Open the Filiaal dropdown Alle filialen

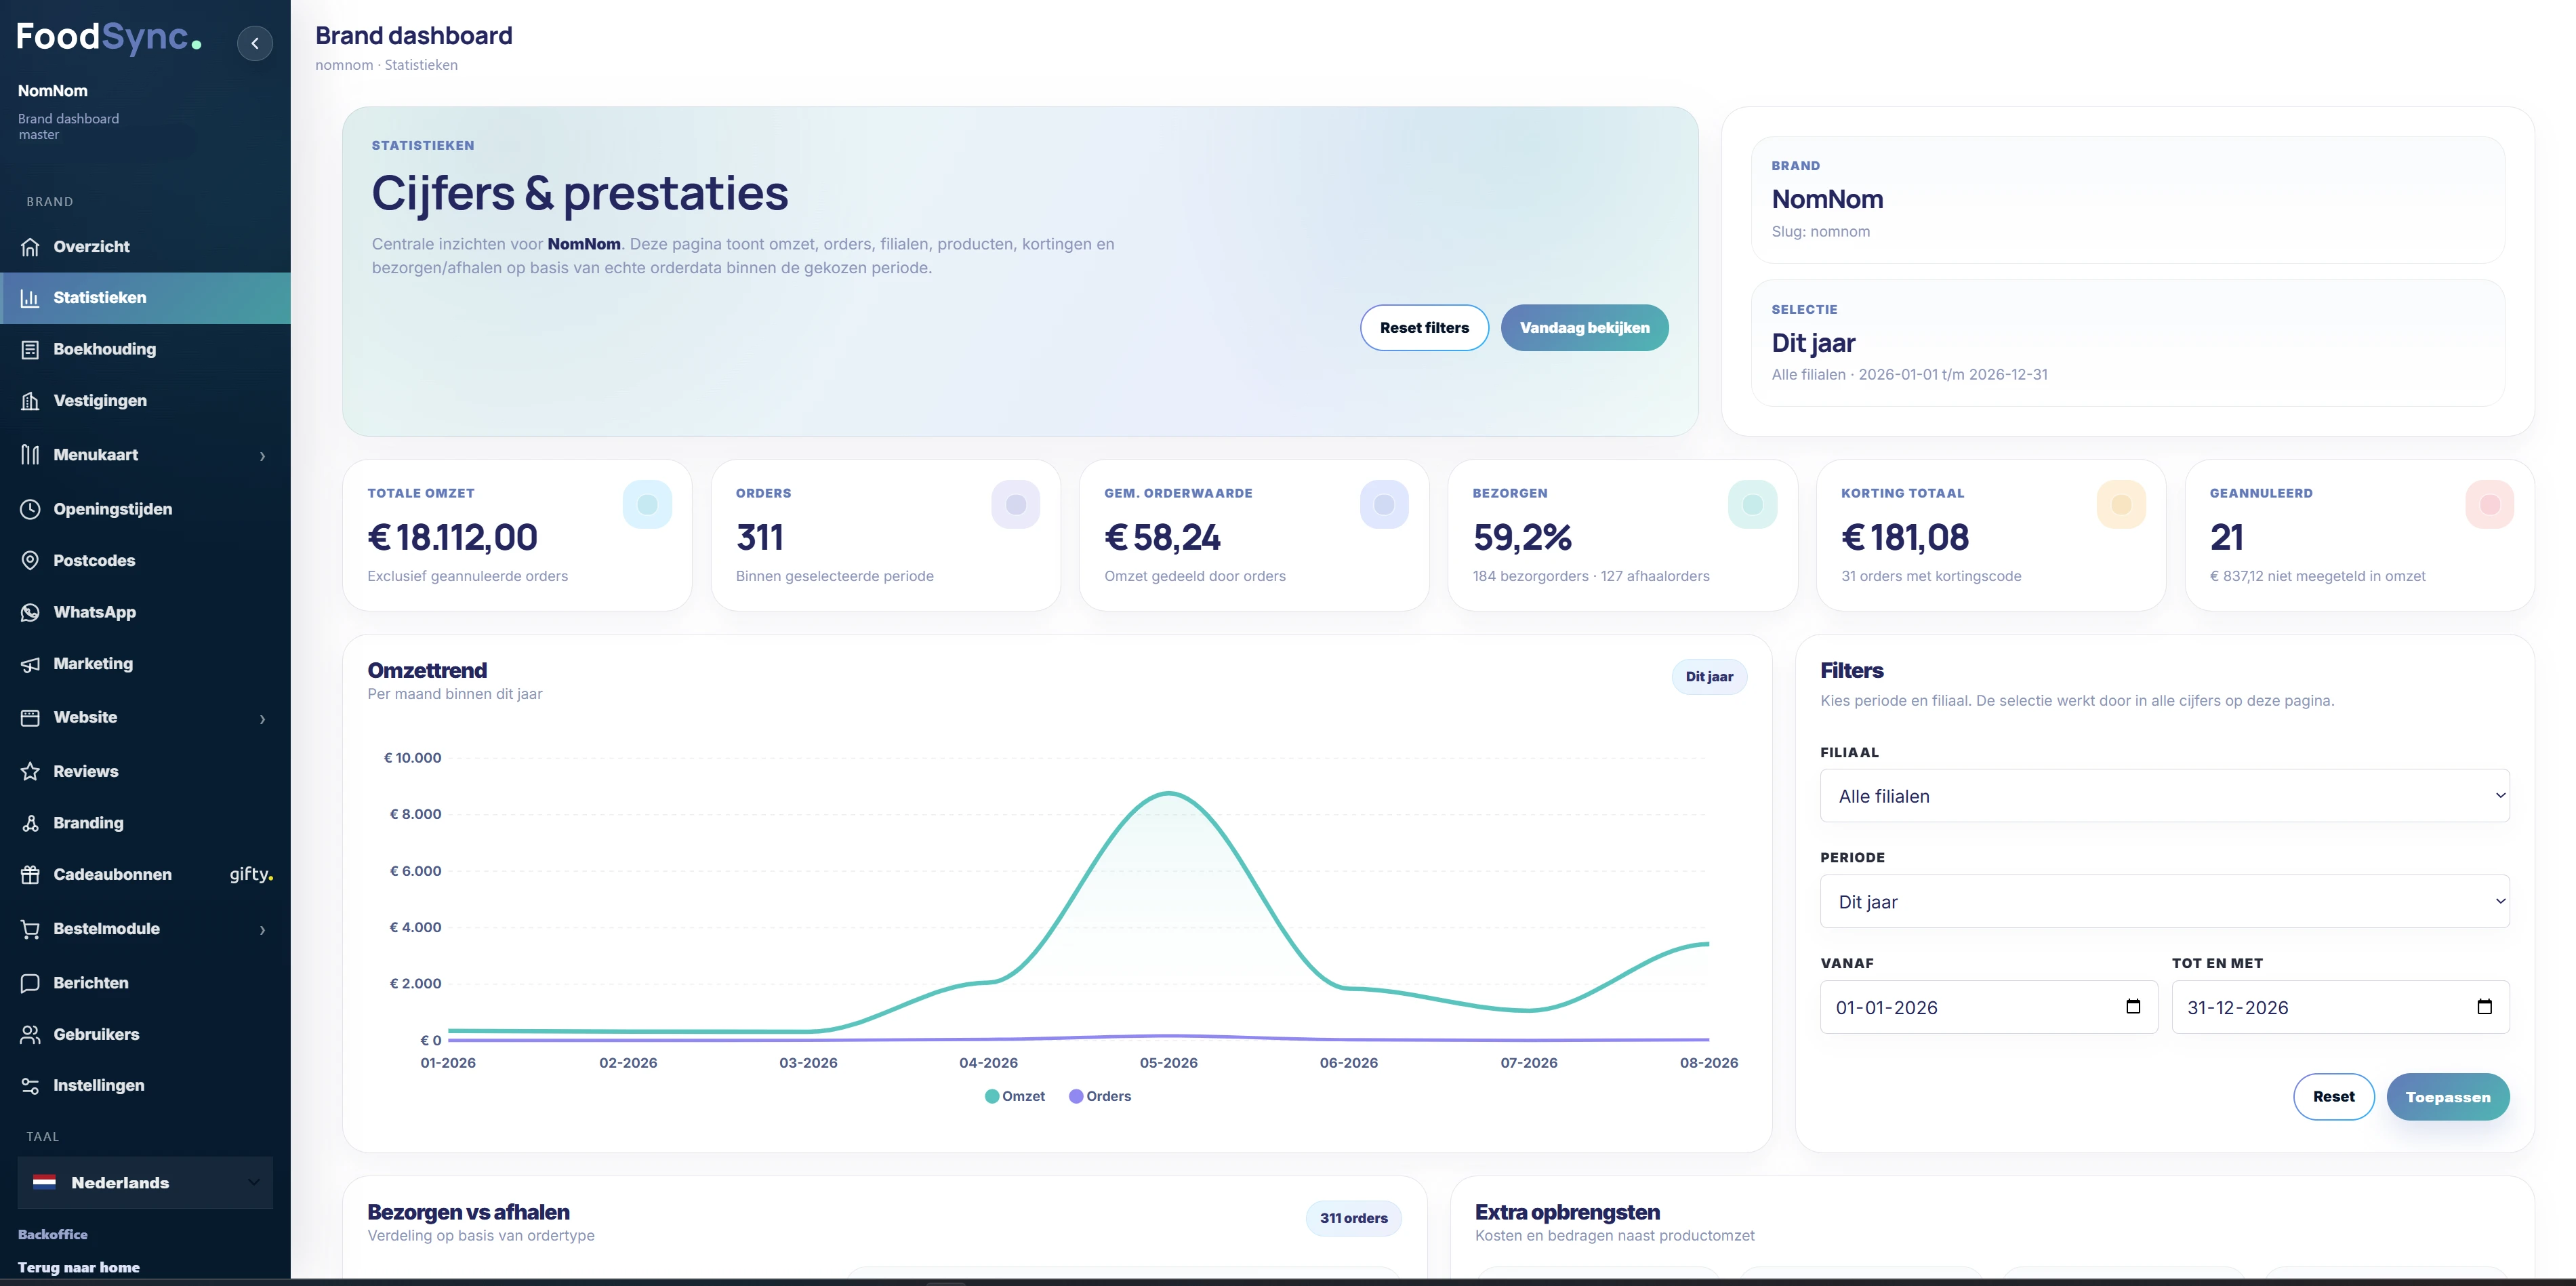coord(2165,796)
